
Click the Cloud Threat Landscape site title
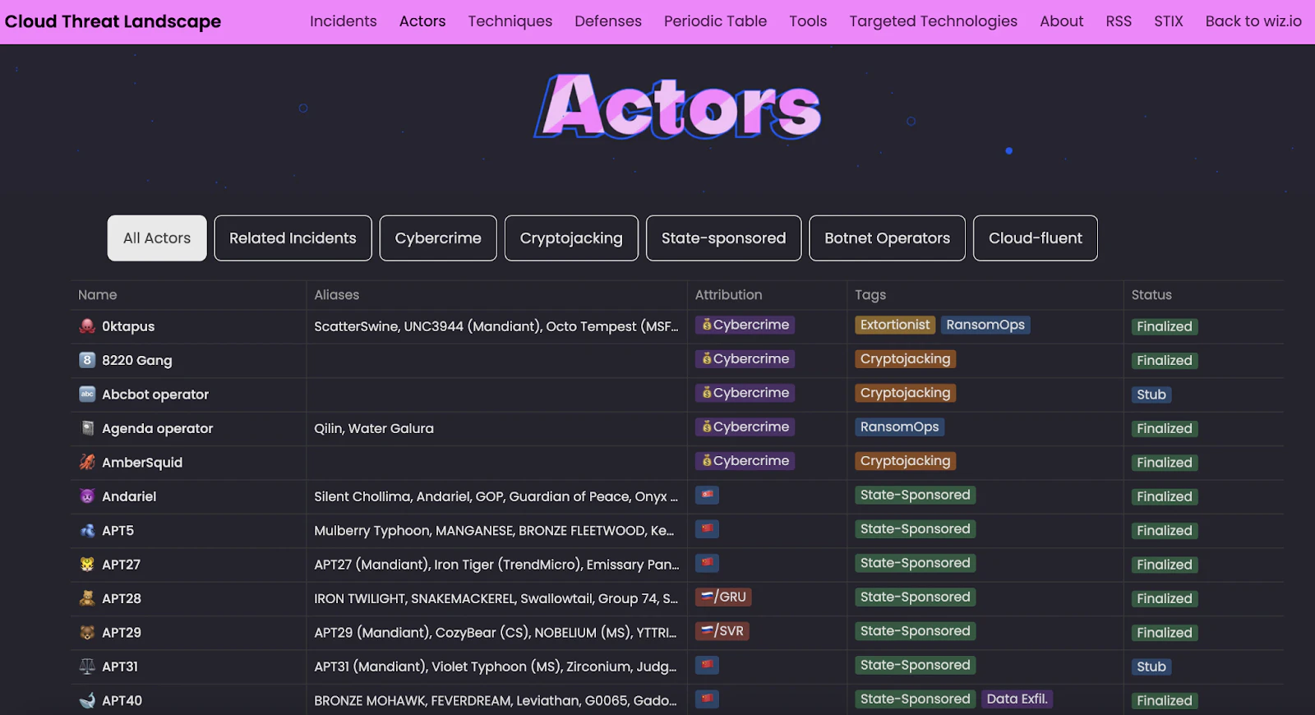pyautogui.click(x=113, y=21)
